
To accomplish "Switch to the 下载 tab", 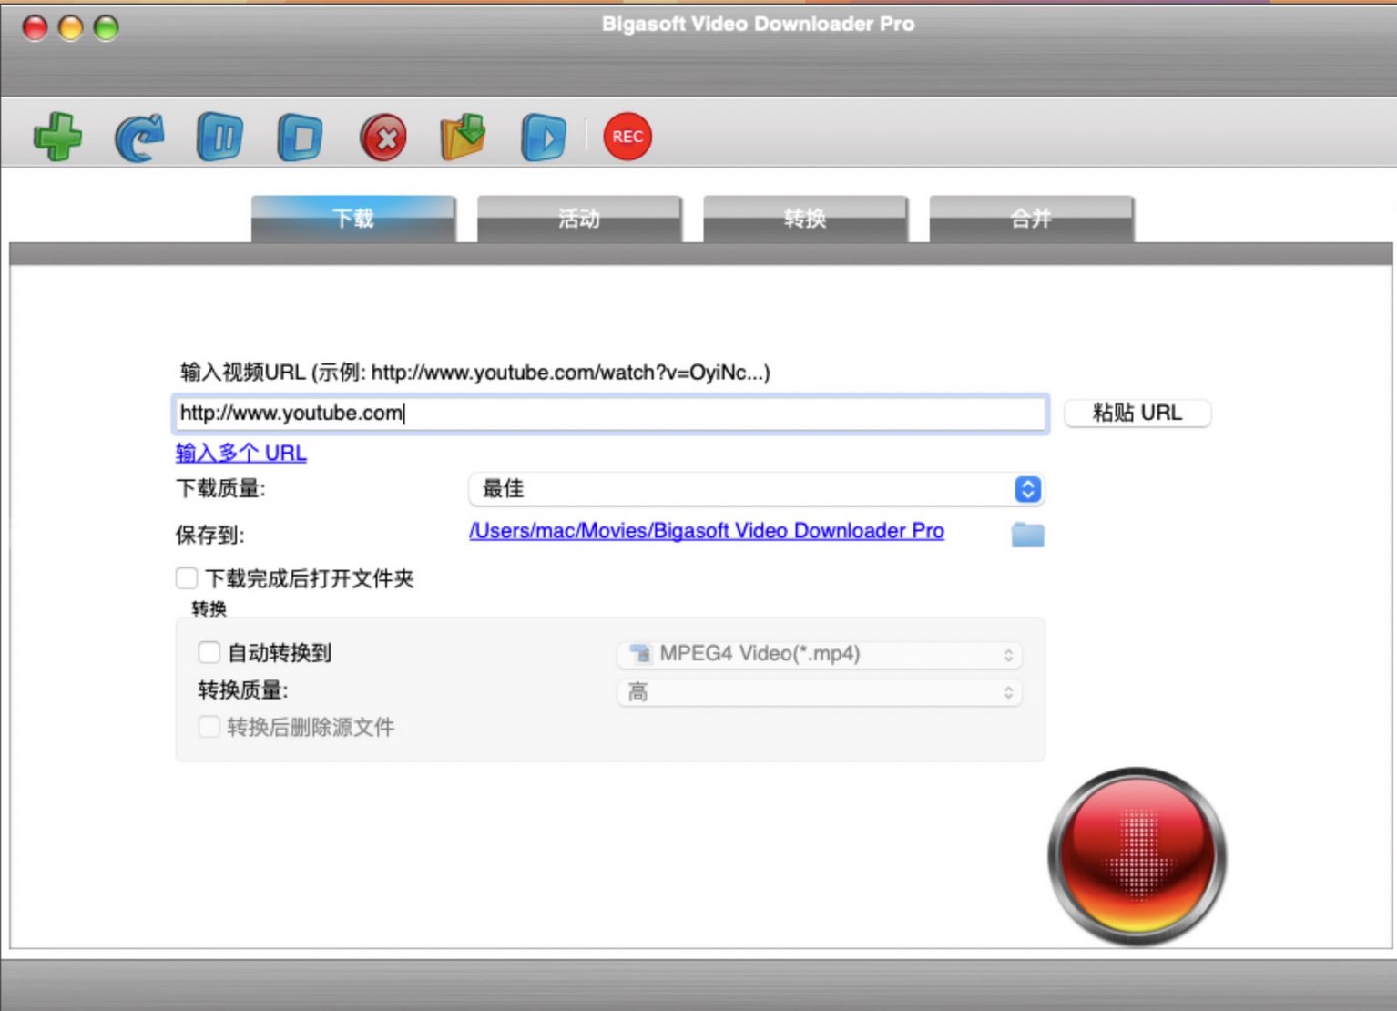I will point(353,219).
